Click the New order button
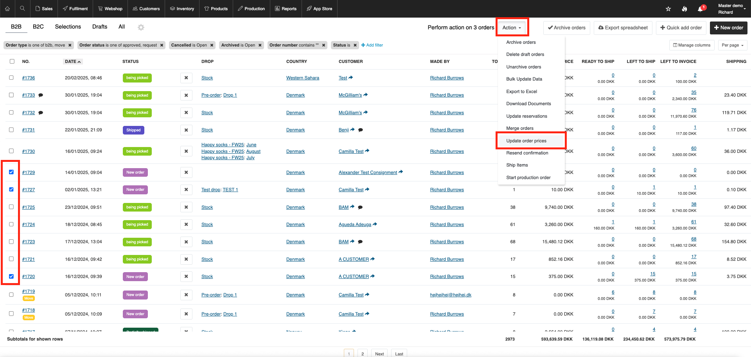 [x=729, y=28]
